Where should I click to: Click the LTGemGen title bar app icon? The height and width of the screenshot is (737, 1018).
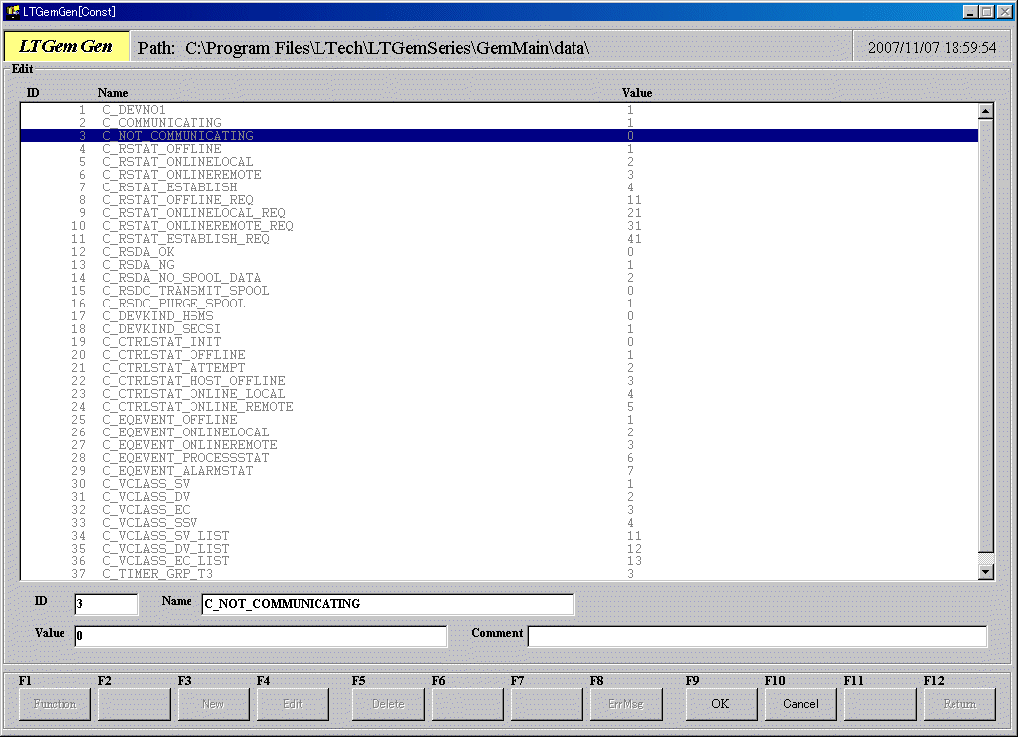(x=13, y=11)
